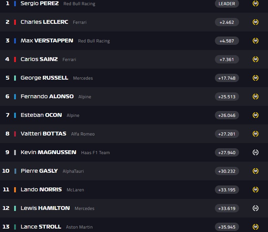This screenshot has height=232, width=268.
Task: Click the hard tyre icon for Magnussen
Action: click(256, 152)
